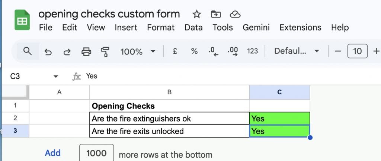Click the 1000 rows count field
Viewport: 381px width, 161px height.
tap(96, 153)
